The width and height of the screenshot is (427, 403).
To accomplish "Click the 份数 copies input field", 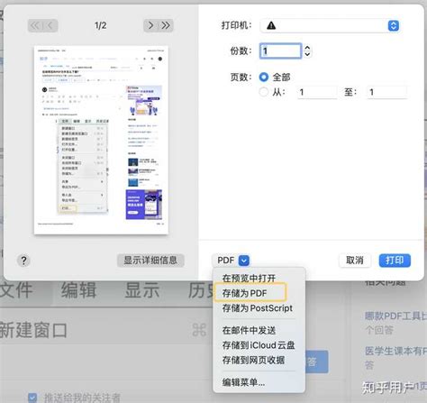I will 280,50.
